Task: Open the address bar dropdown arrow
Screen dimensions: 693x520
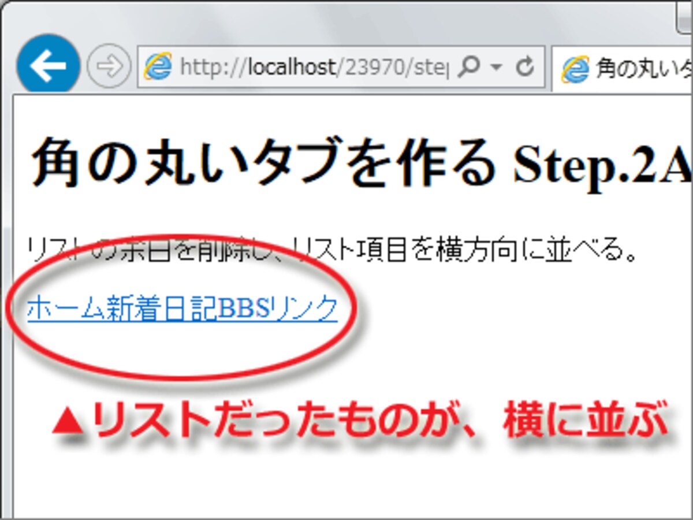Action: [496, 68]
